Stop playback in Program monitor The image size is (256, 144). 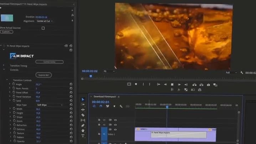(x=172, y=84)
